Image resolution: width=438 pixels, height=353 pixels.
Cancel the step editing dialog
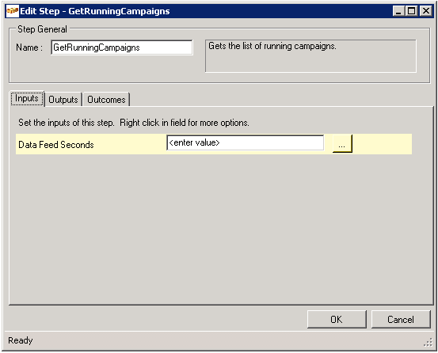coord(401,319)
